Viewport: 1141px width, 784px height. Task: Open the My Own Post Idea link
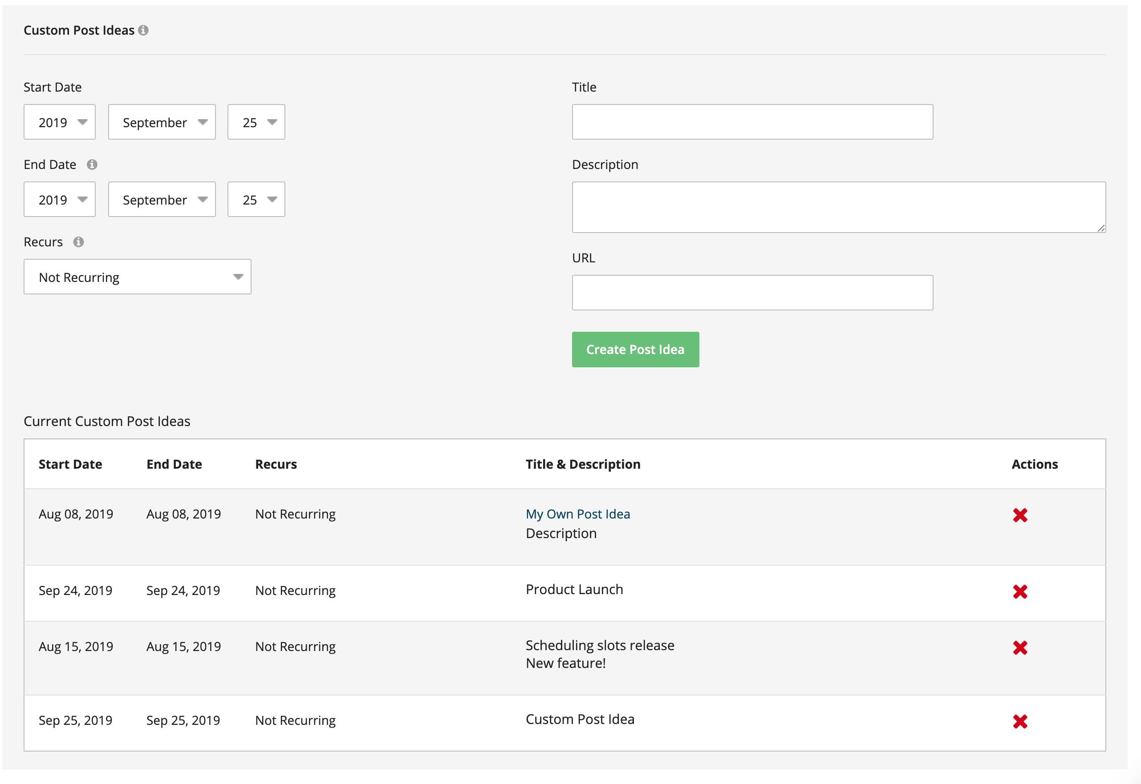577,515
